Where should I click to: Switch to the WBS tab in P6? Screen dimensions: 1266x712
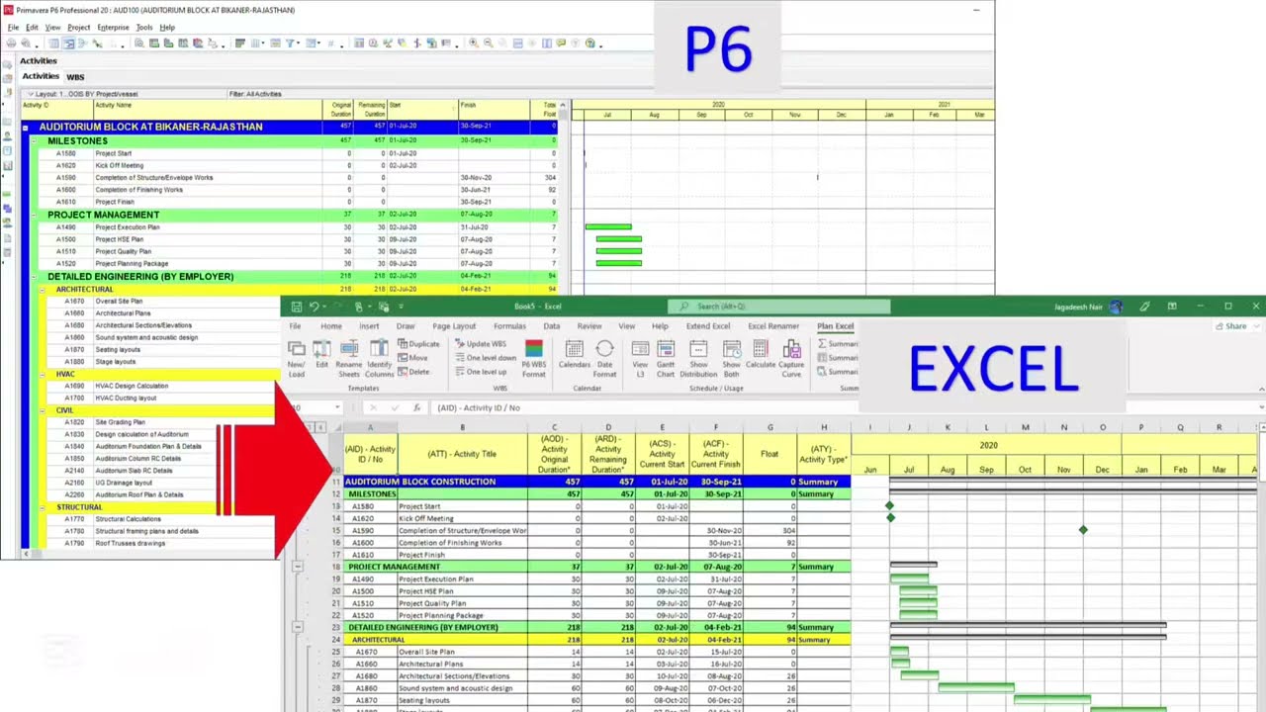click(x=75, y=77)
